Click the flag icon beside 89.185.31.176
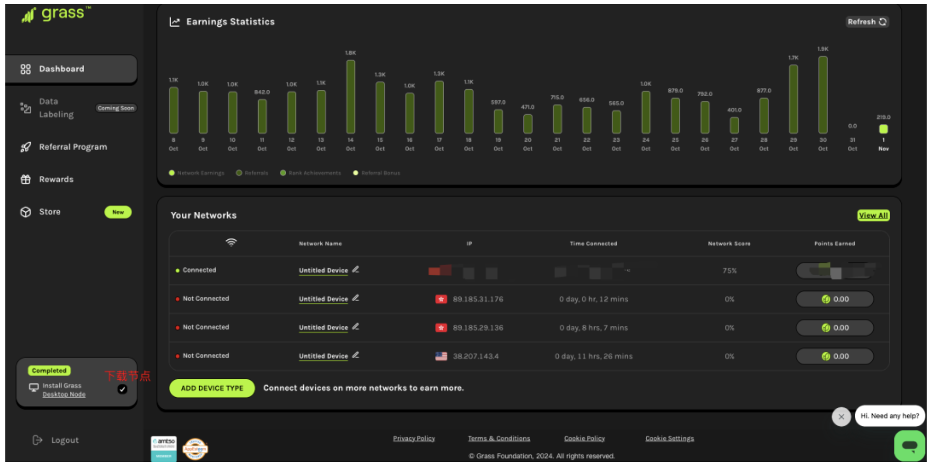The width and height of the screenshot is (932, 472). pyautogui.click(x=441, y=299)
